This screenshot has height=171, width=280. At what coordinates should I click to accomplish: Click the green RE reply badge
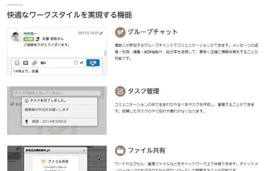click(x=29, y=39)
